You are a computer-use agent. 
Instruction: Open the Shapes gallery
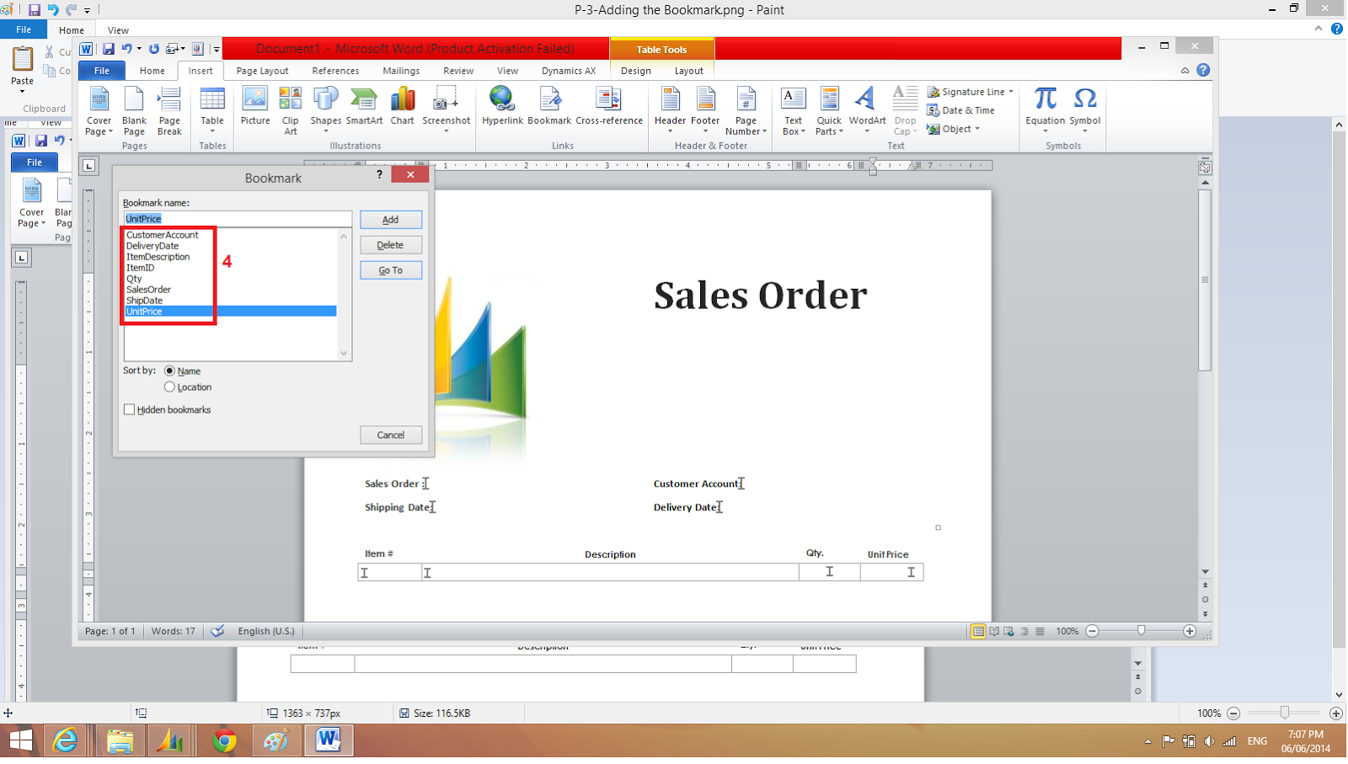(x=326, y=110)
